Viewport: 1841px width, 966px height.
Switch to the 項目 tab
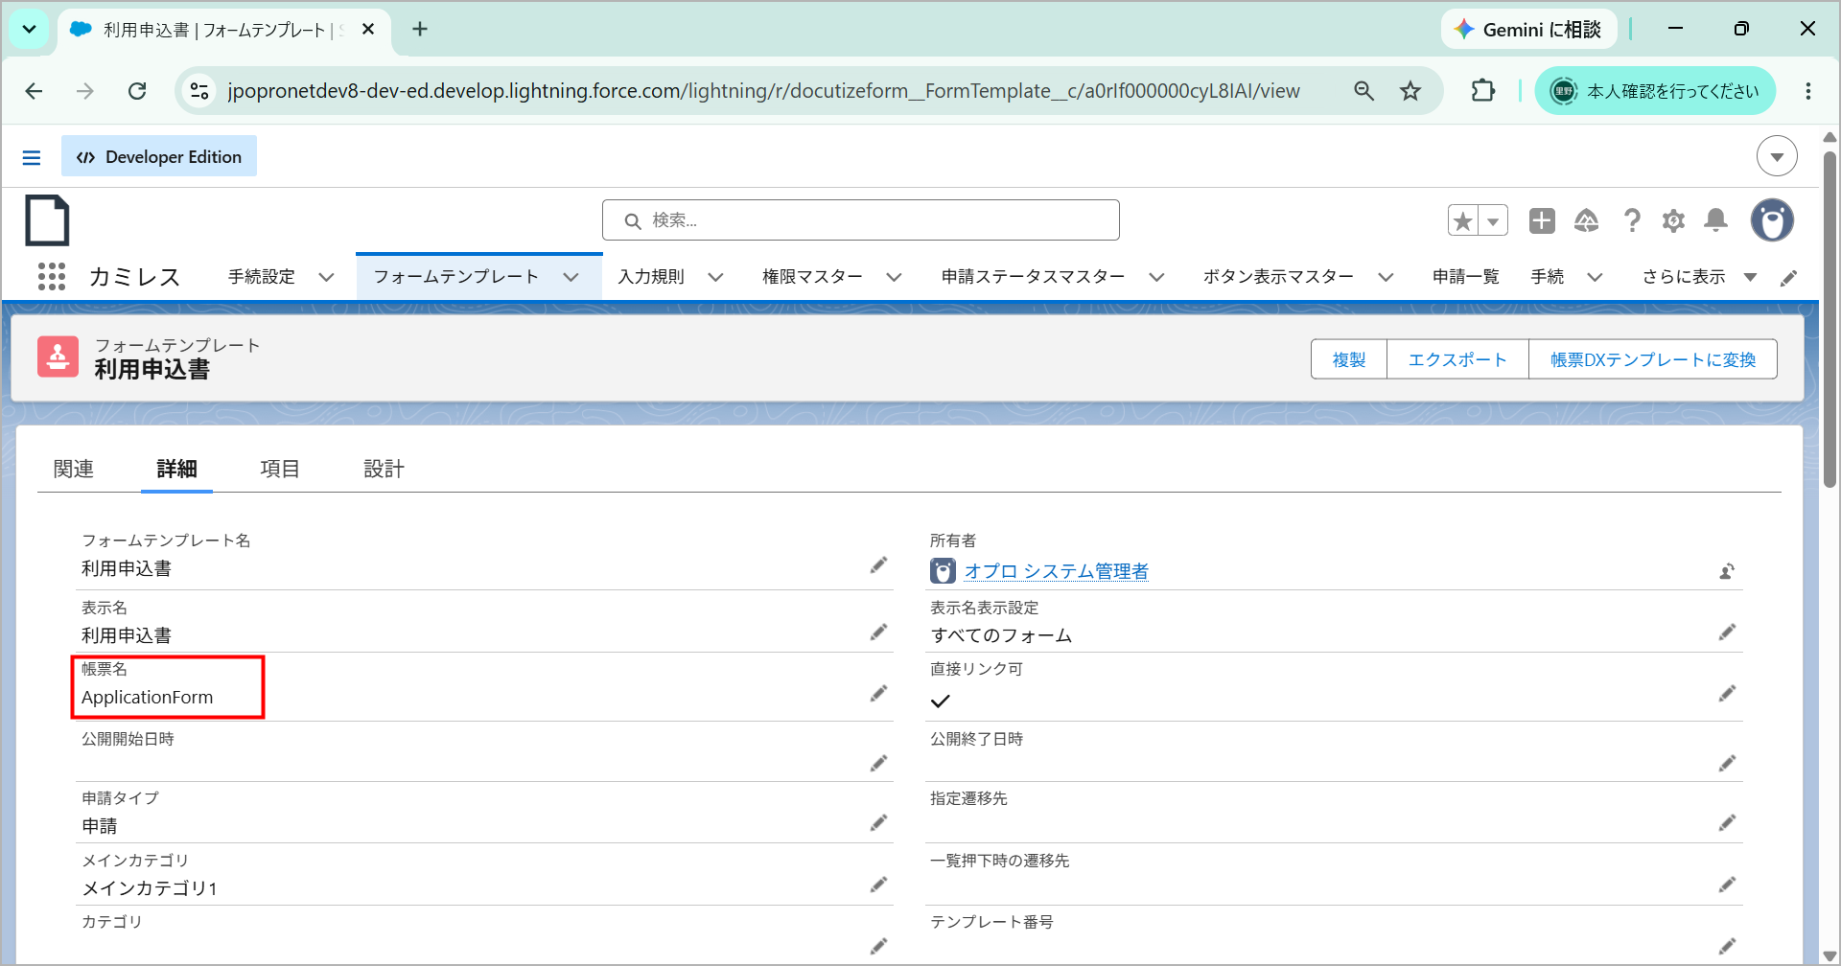pyautogui.click(x=280, y=469)
